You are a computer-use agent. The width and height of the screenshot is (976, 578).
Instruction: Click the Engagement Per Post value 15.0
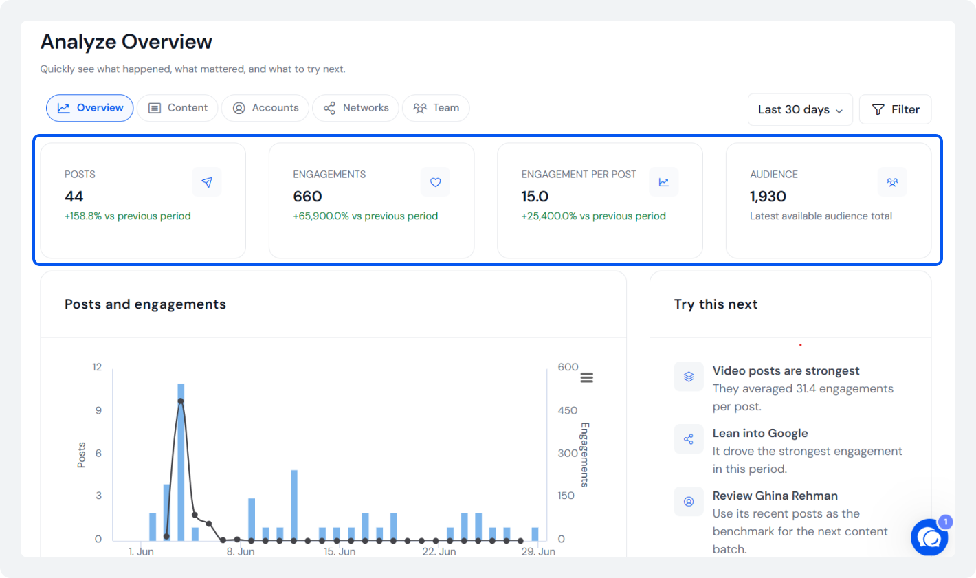(x=535, y=197)
